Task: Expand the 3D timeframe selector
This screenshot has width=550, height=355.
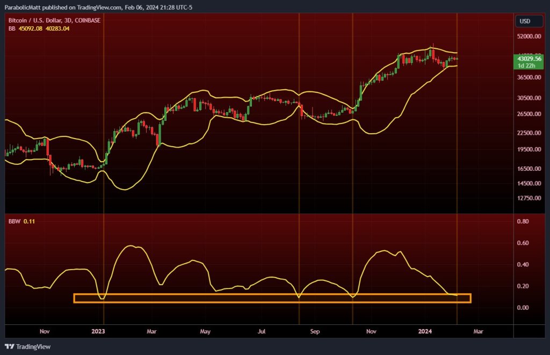Action: [x=68, y=20]
